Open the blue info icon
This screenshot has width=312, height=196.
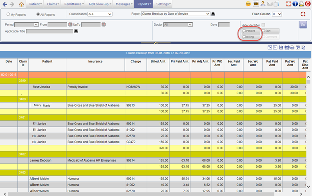click(295, 4)
